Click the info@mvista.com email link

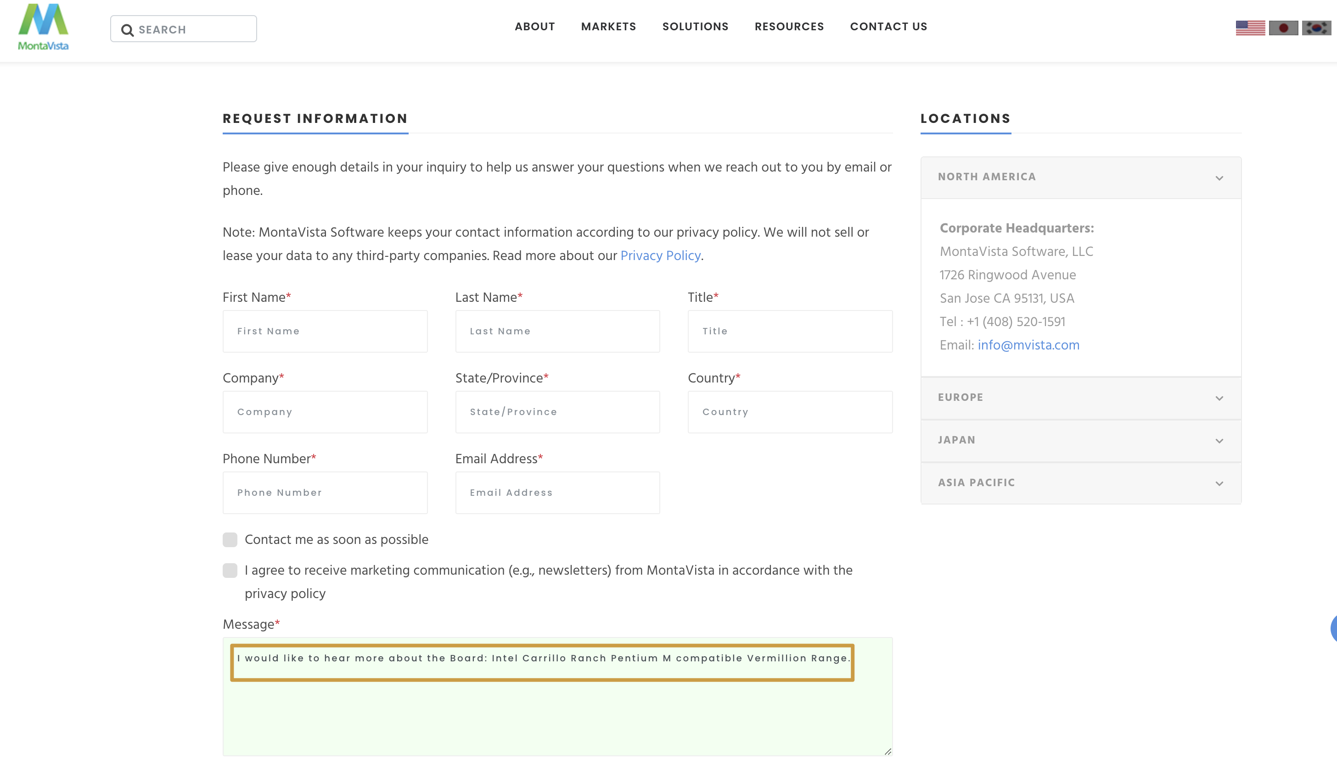point(1028,345)
